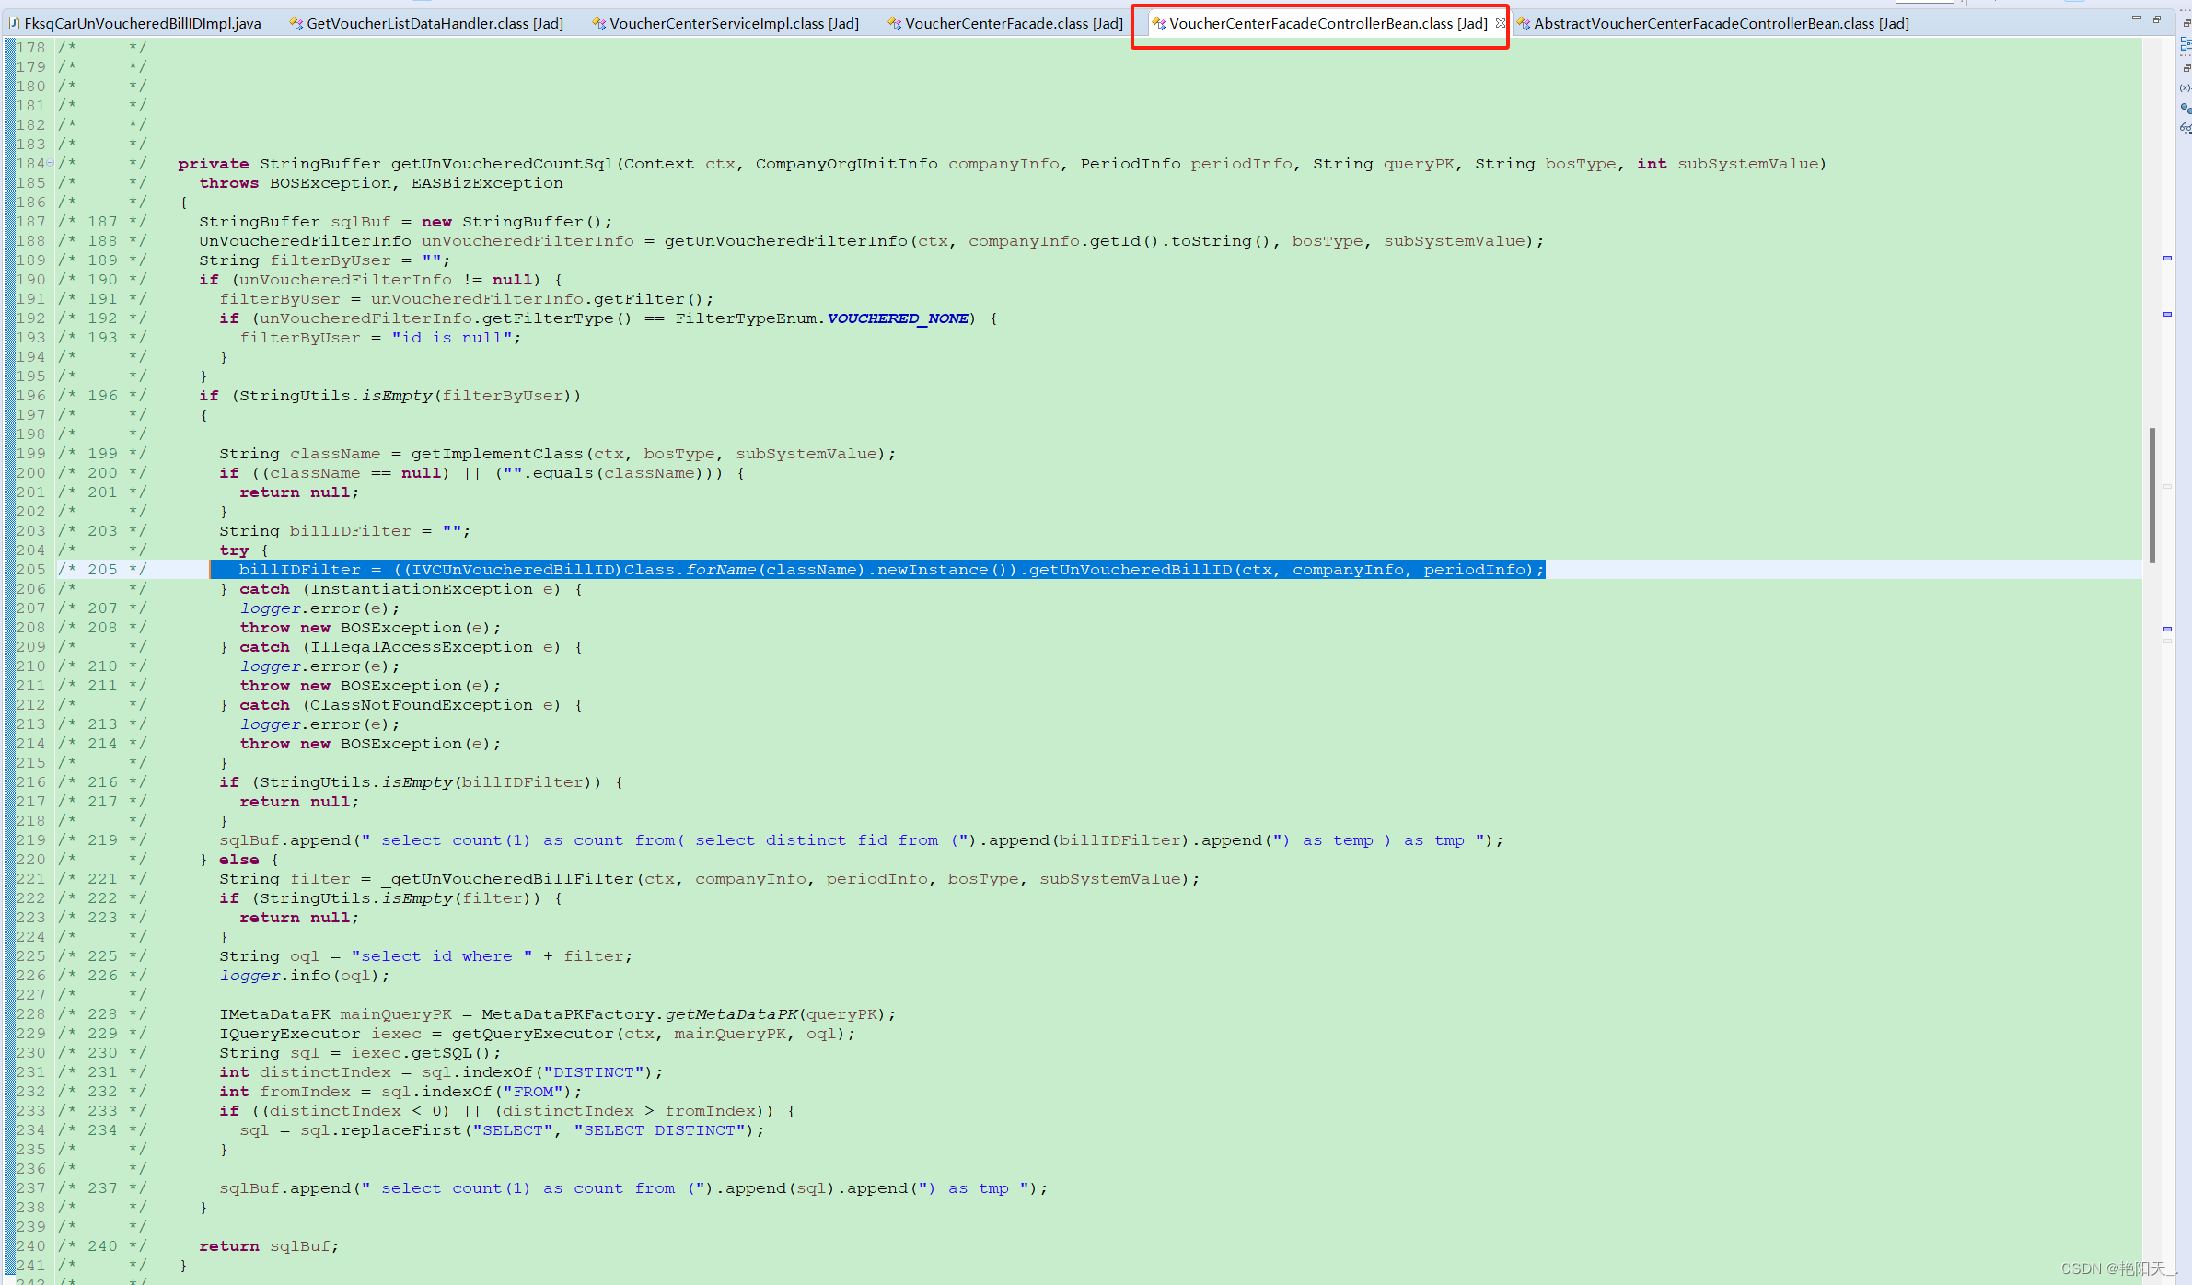Click class file icon on VoucherCenterFacadeControllerBean tab
Viewport: 2192px width, 1285px height.
(1159, 23)
